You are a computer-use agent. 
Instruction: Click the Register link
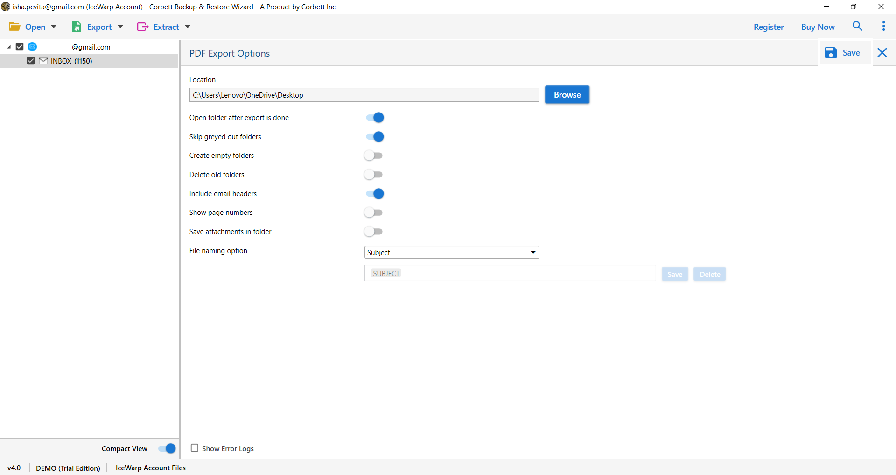(769, 27)
